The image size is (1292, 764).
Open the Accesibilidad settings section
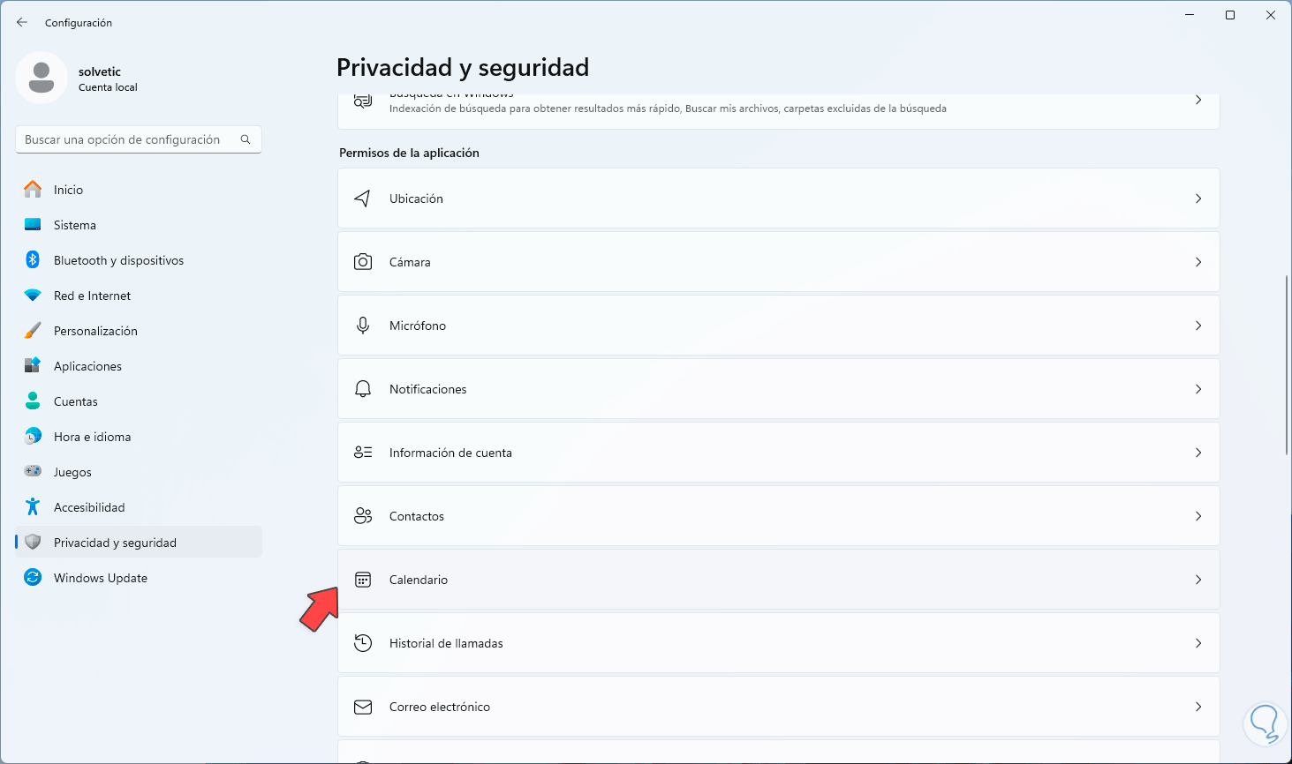coord(89,507)
